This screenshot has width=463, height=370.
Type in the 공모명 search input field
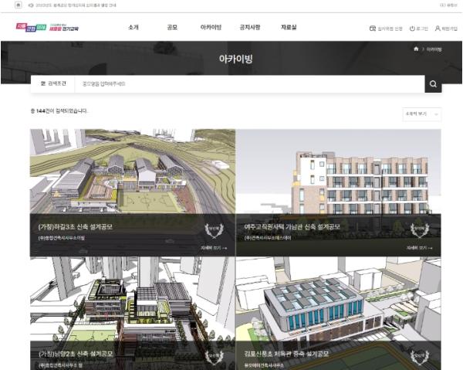click(247, 83)
